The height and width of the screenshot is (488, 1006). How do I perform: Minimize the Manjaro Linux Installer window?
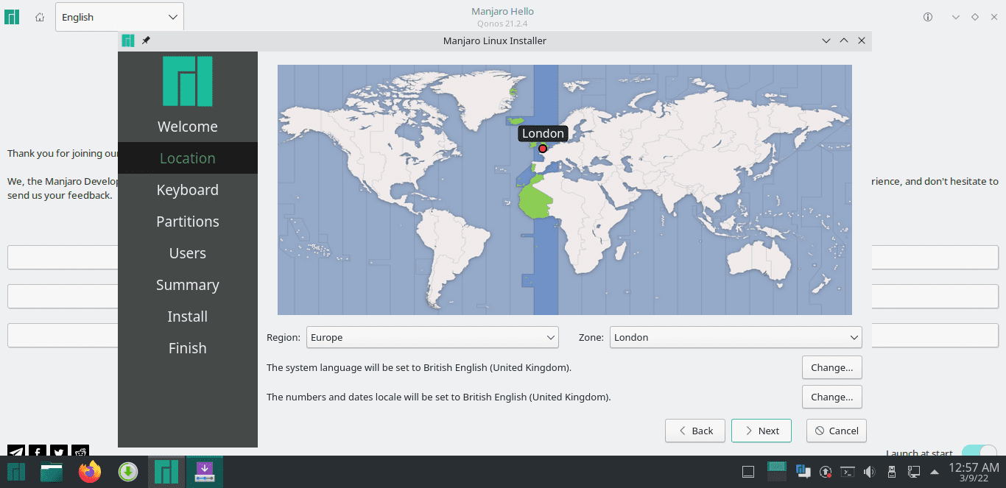point(826,40)
